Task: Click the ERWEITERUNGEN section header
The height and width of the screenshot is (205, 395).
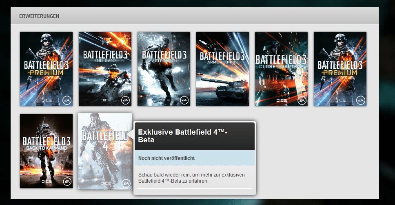Action: pyautogui.click(x=39, y=16)
